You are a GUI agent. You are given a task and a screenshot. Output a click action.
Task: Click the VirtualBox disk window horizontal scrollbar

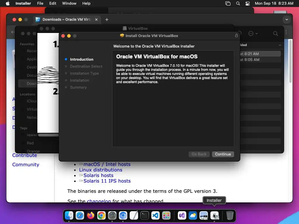48,135
